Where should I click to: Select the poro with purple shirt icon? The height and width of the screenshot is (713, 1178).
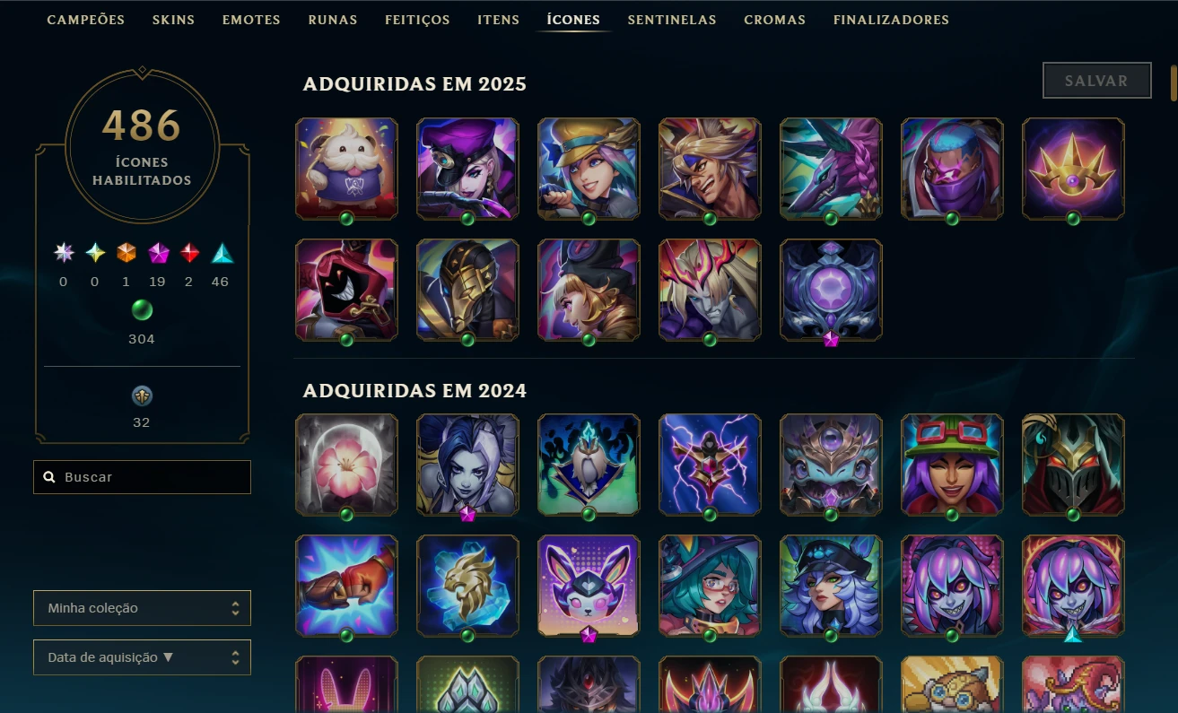(x=346, y=169)
